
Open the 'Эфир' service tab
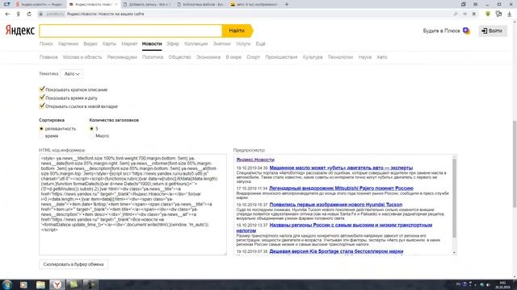(173, 43)
